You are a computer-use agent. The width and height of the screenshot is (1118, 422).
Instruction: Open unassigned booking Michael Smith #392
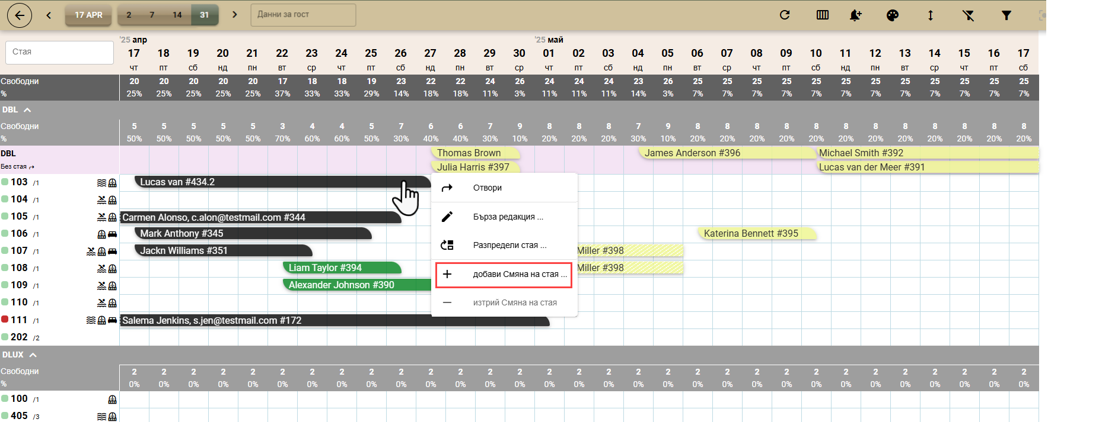[x=928, y=153]
